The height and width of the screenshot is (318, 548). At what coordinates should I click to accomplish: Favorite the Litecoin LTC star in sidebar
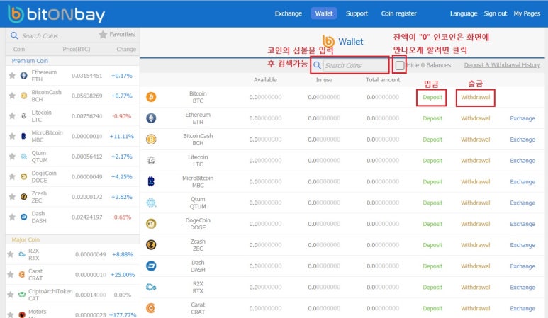pos(12,116)
